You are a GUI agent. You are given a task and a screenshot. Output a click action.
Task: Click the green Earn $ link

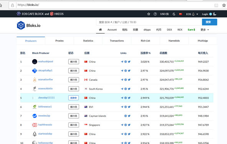point(191,29)
